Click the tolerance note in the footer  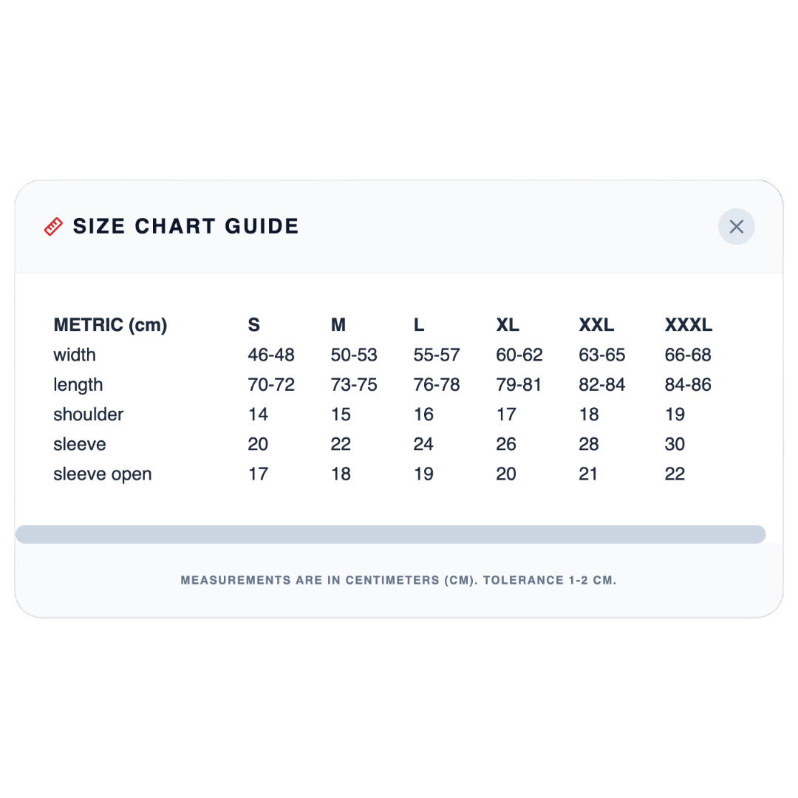pos(398,580)
